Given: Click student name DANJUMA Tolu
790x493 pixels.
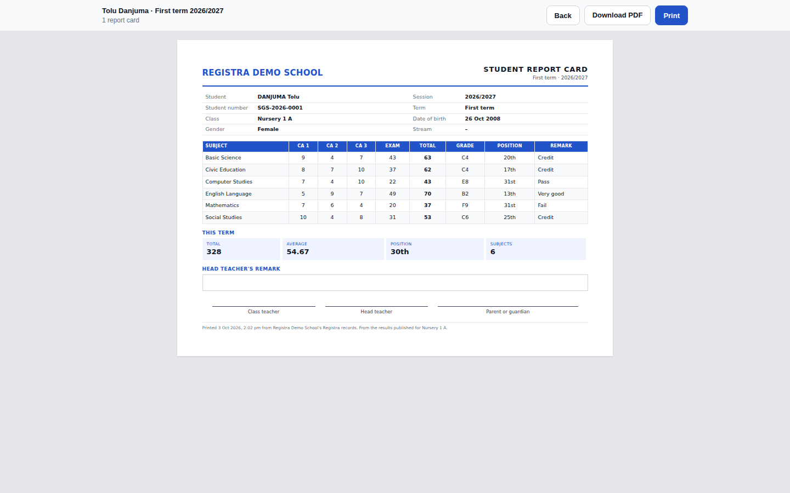Looking at the screenshot, I should tap(279, 97).
